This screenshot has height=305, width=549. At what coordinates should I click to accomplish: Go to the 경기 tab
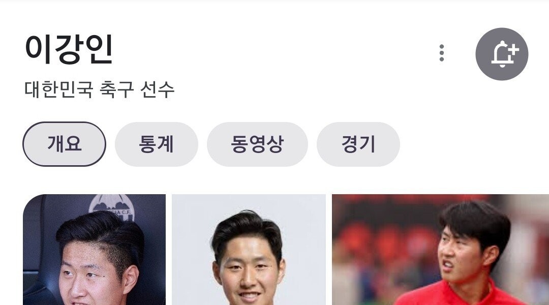[358, 144]
